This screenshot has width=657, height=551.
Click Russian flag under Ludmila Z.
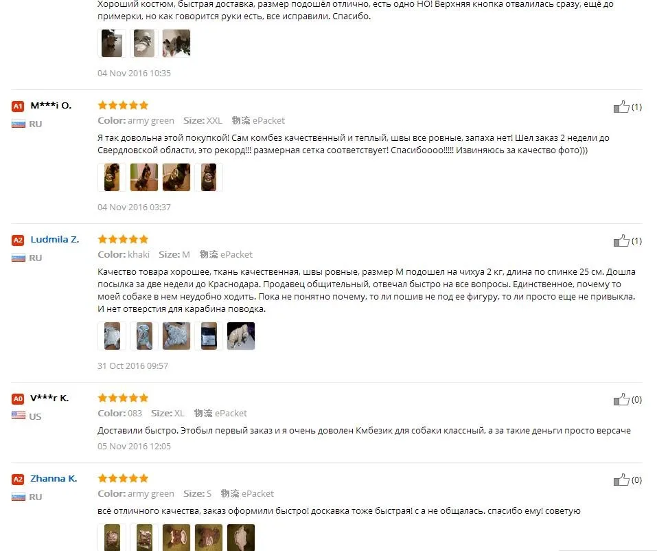(x=19, y=258)
